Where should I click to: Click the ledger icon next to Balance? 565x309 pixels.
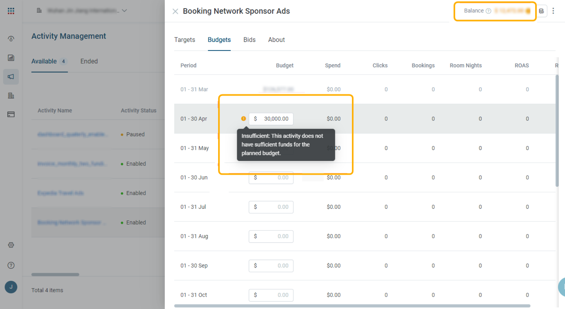click(541, 11)
